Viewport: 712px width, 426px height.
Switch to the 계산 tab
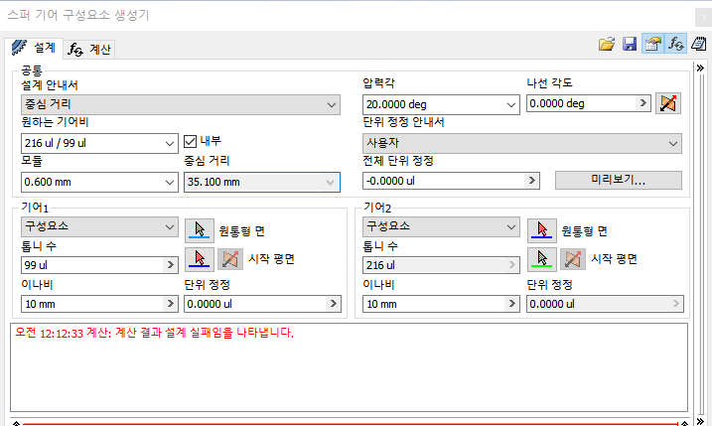[90, 49]
